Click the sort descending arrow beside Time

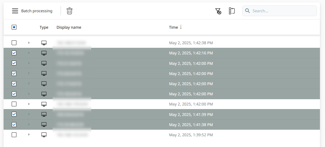[181, 27]
